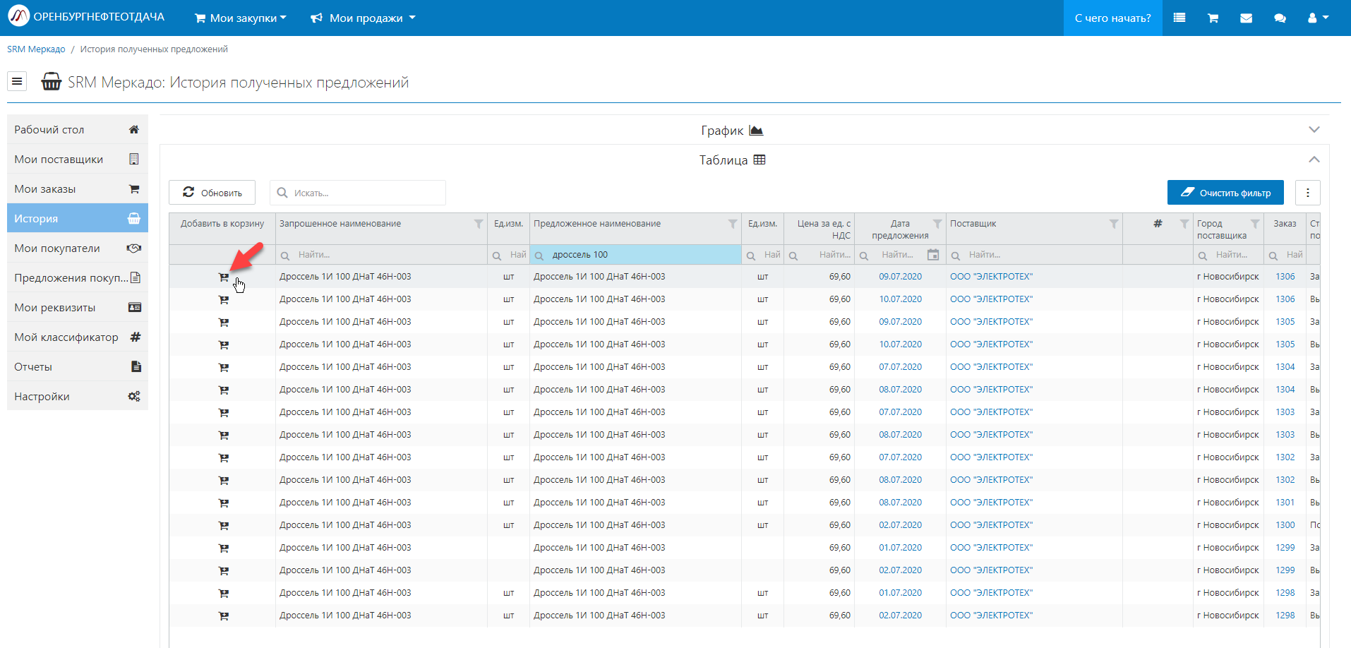Click the Очистить фильтр button

[1225, 193]
